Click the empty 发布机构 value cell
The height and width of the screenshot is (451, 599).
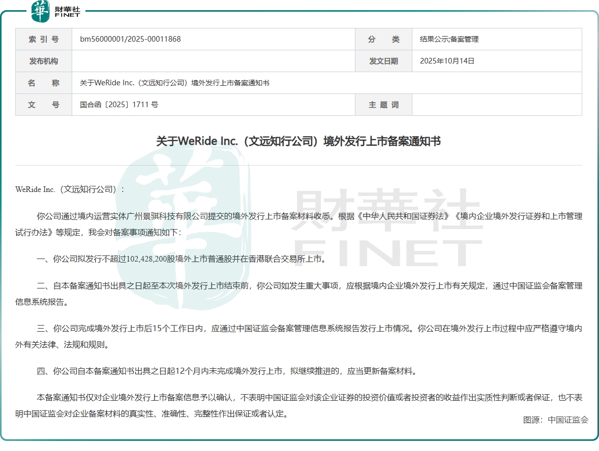pos(213,61)
